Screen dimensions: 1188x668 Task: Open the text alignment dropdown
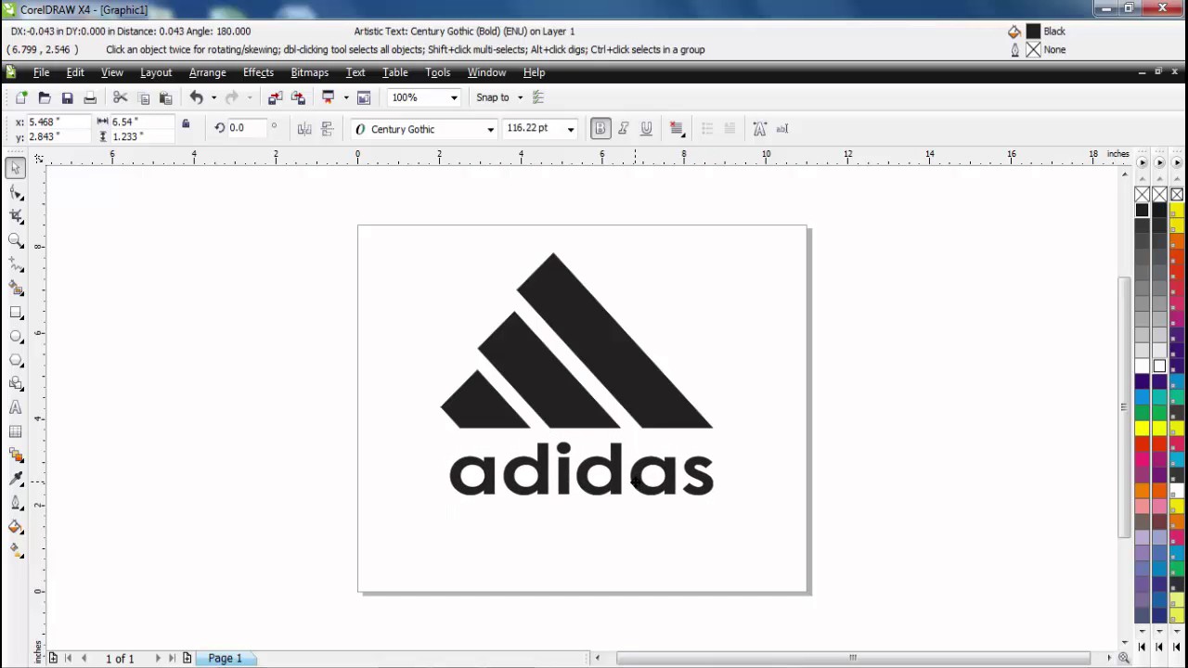[677, 129]
